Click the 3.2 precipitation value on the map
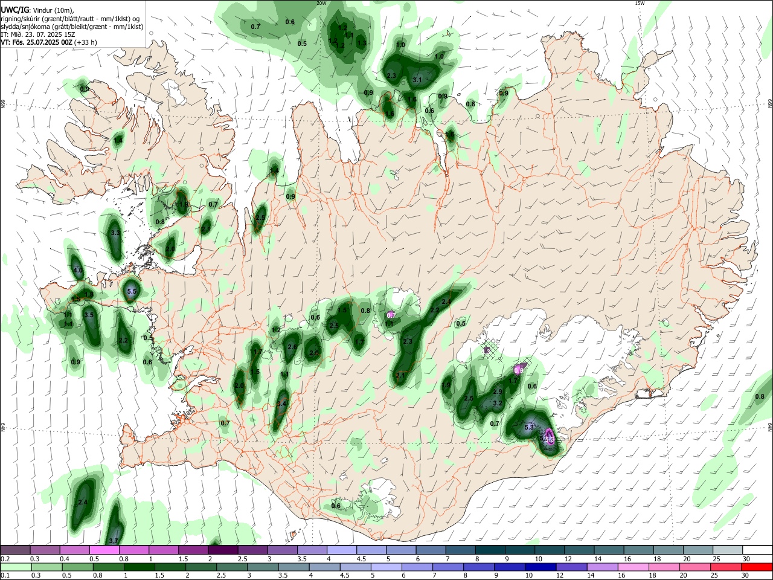This screenshot has height=580, width=773. tap(498, 403)
